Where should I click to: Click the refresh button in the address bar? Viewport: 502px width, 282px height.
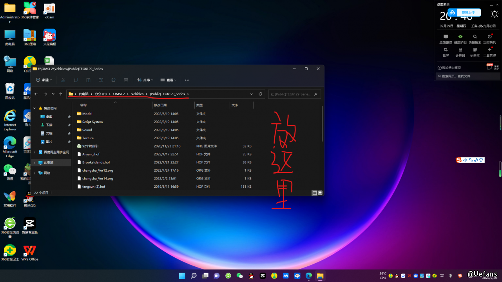click(260, 94)
